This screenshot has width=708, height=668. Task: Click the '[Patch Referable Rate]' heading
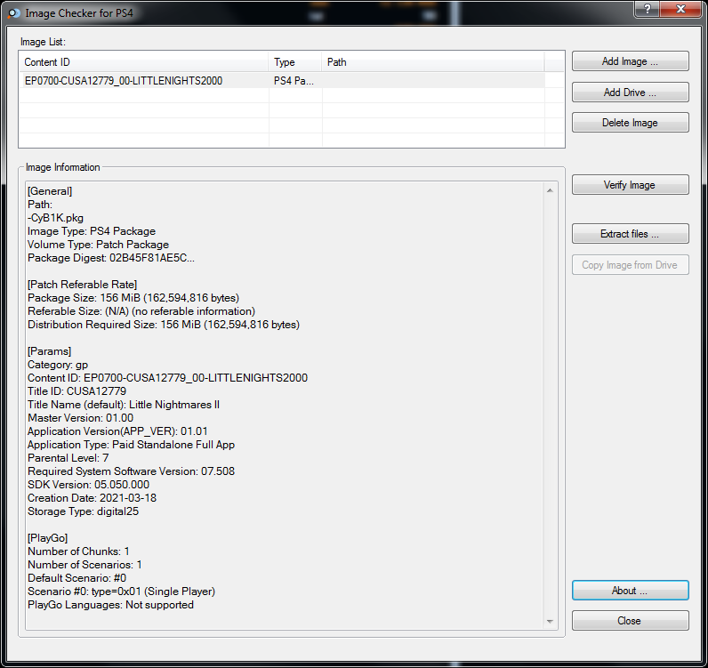coord(82,285)
